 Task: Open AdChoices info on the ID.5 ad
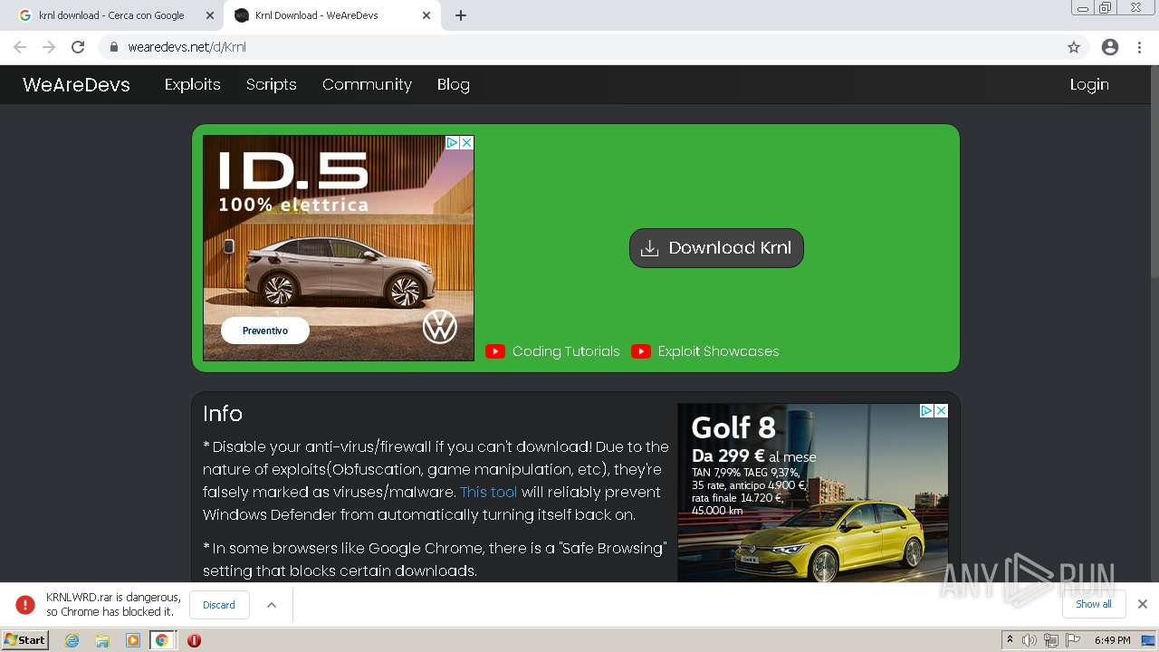coord(453,143)
